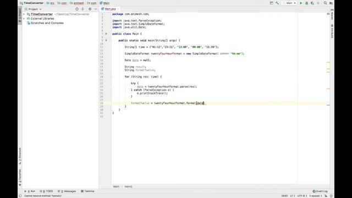Collapse all in Project panel

coord(82,9)
